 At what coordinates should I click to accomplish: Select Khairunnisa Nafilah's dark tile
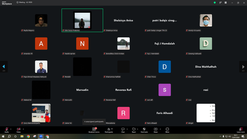tap(123, 67)
